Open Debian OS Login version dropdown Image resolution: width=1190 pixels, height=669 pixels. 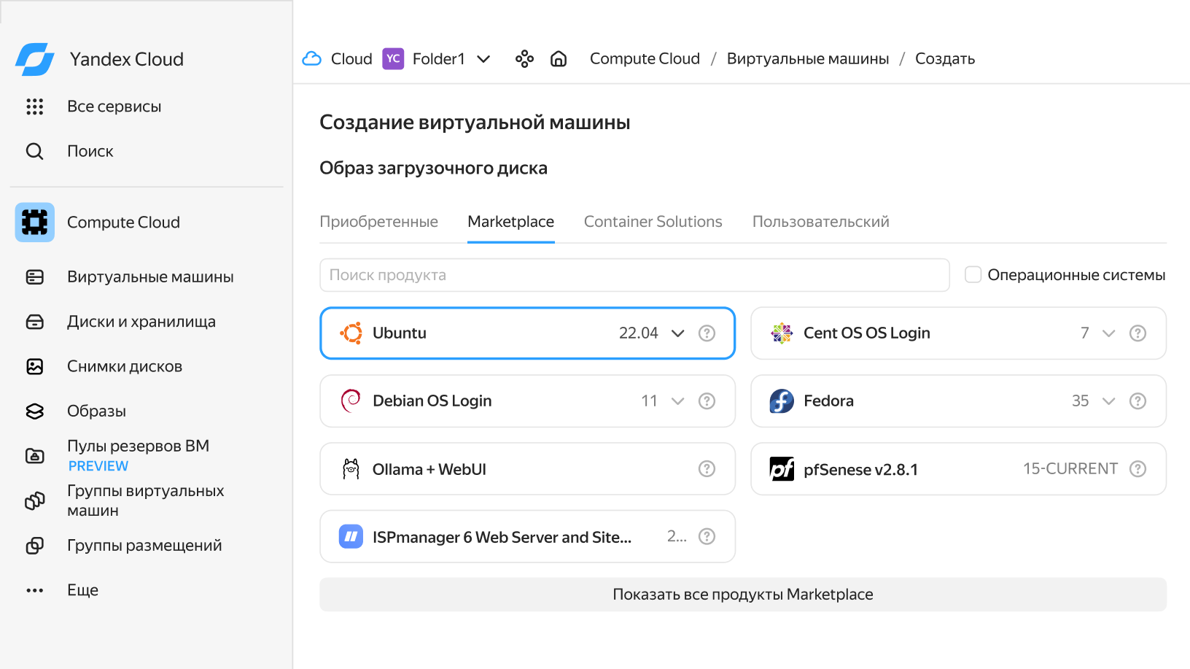tap(677, 401)
